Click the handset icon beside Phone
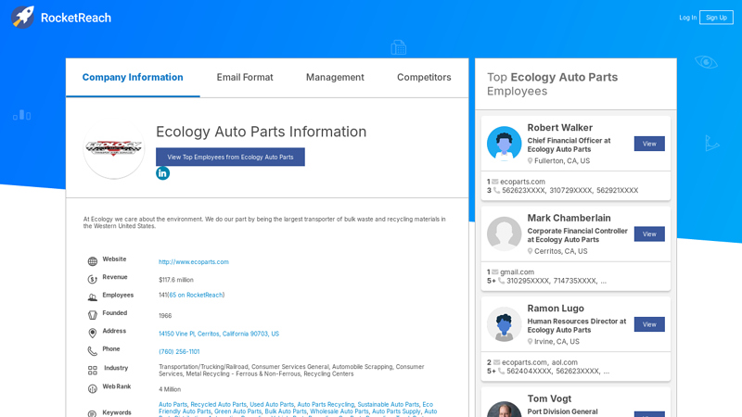This screenshot has height=417, width=742. [x=92, y=351]
